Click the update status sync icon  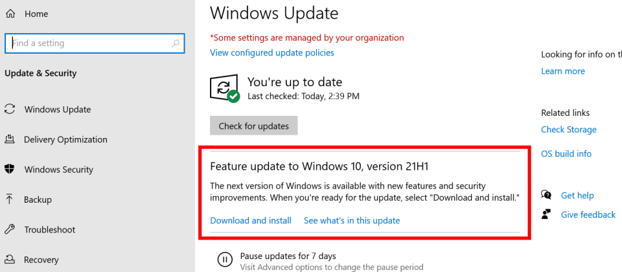coord(224,89)
